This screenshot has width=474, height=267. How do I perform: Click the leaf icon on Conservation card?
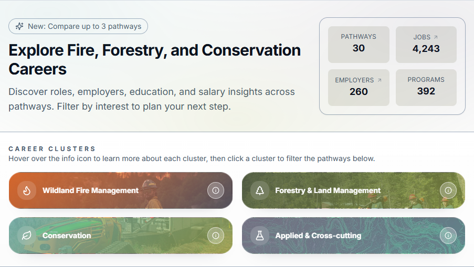click(x=27, y=236)
